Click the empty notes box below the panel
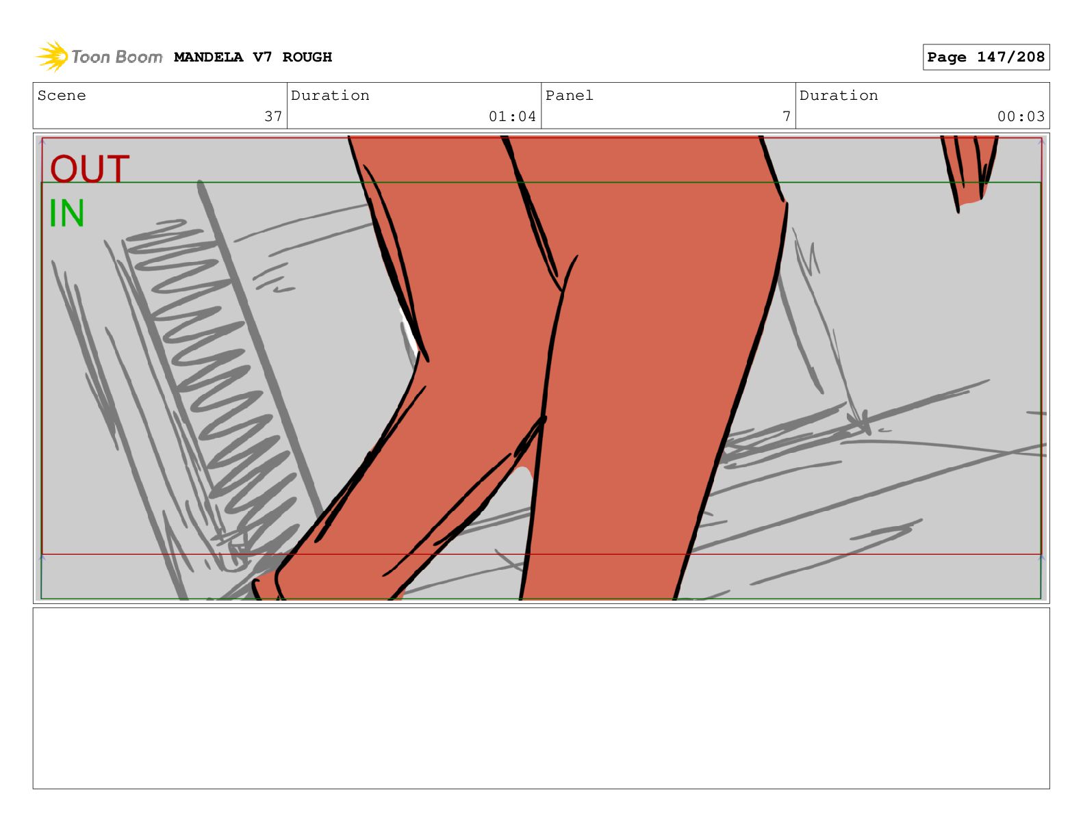1083x838 pixels. (x=541, y=698)
